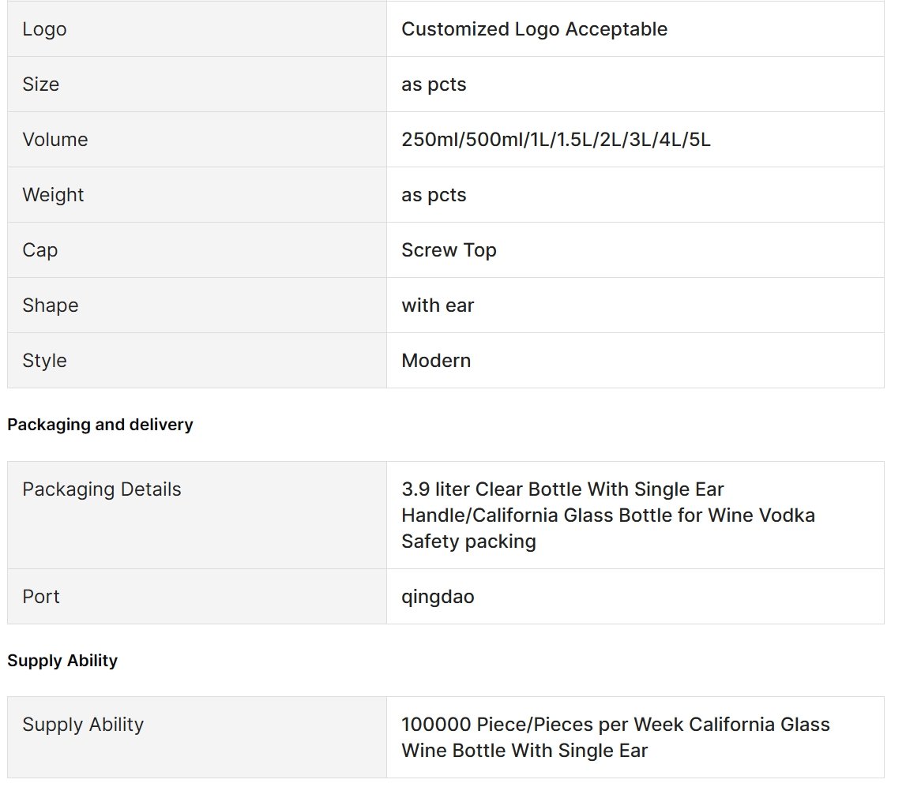Click the Shape attribute label
Screen dimensions: 906x787
pyautogui.click(x=51, y=305)
